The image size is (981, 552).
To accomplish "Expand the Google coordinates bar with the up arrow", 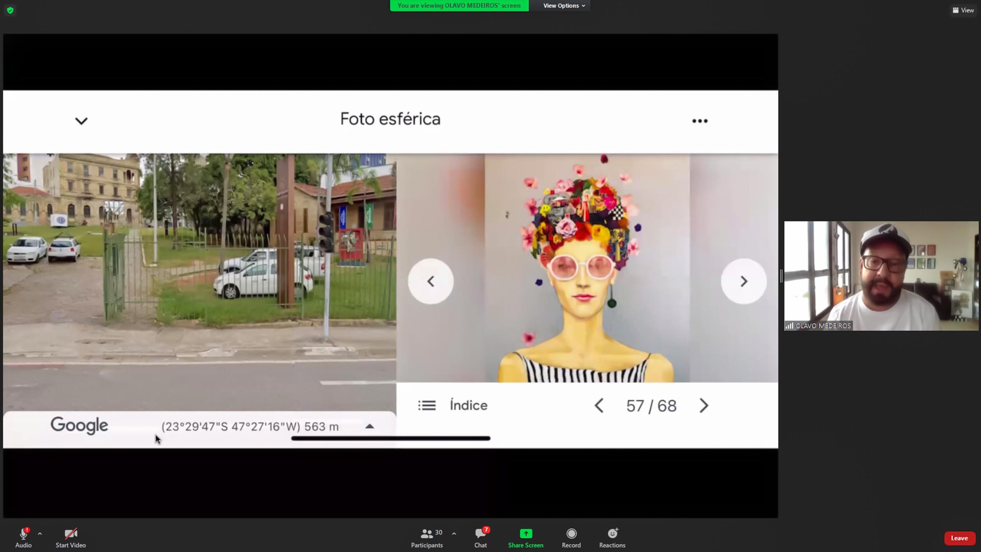I will point(369,426).
